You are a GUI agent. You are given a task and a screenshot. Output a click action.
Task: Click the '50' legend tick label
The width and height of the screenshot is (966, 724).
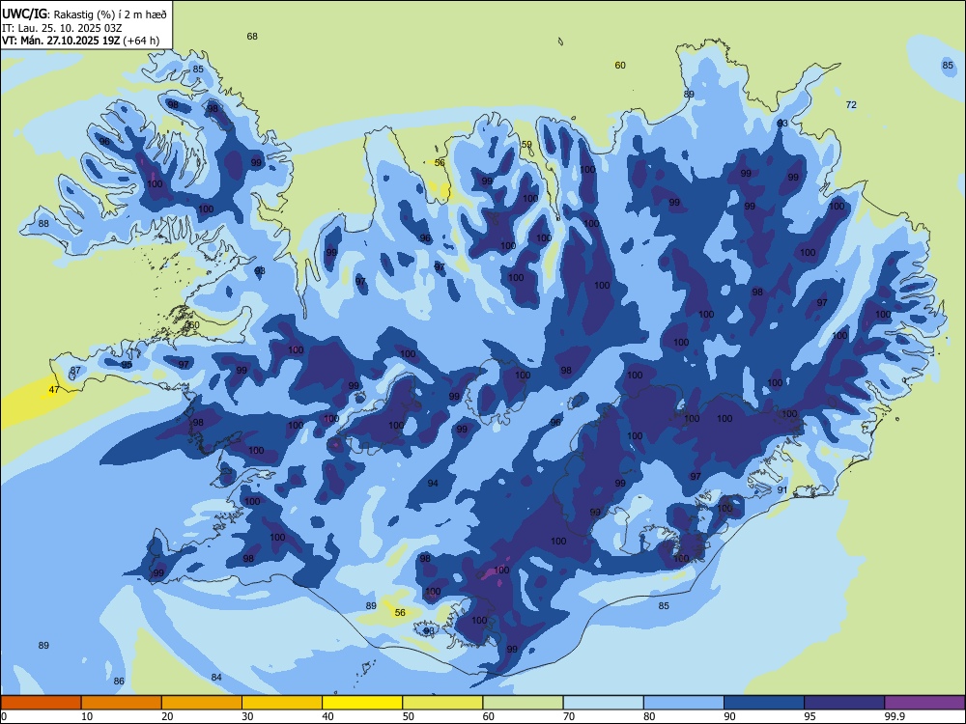point(408,716)
